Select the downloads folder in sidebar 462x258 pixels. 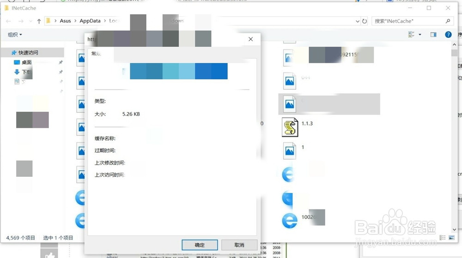coord(23,72)
